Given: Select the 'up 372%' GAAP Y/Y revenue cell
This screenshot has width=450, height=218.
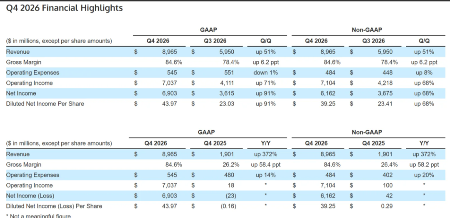Looking at the screenshot, I should click(x=265, y=154).
